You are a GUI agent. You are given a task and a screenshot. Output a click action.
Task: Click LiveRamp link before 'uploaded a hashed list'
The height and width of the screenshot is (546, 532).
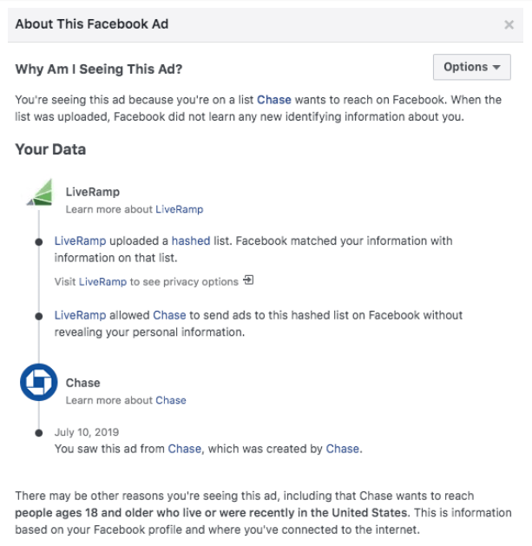coord(80,240)
